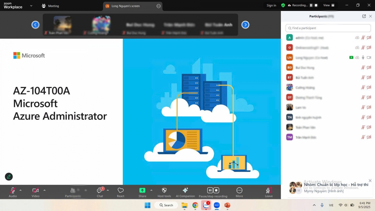375x211 pixels.
Task: Open the View layout dropdown
Action: pos(329,5)
